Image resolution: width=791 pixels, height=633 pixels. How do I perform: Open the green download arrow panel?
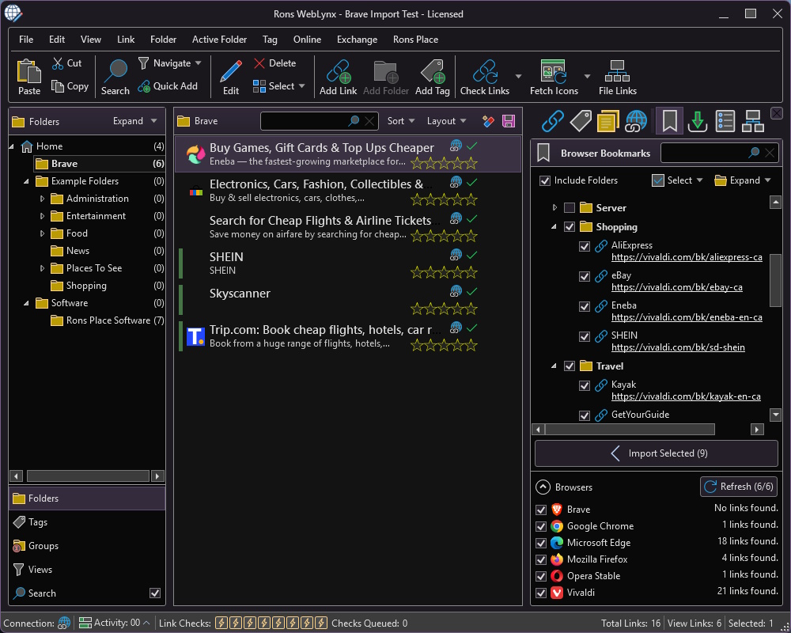(x=698, y=121)
